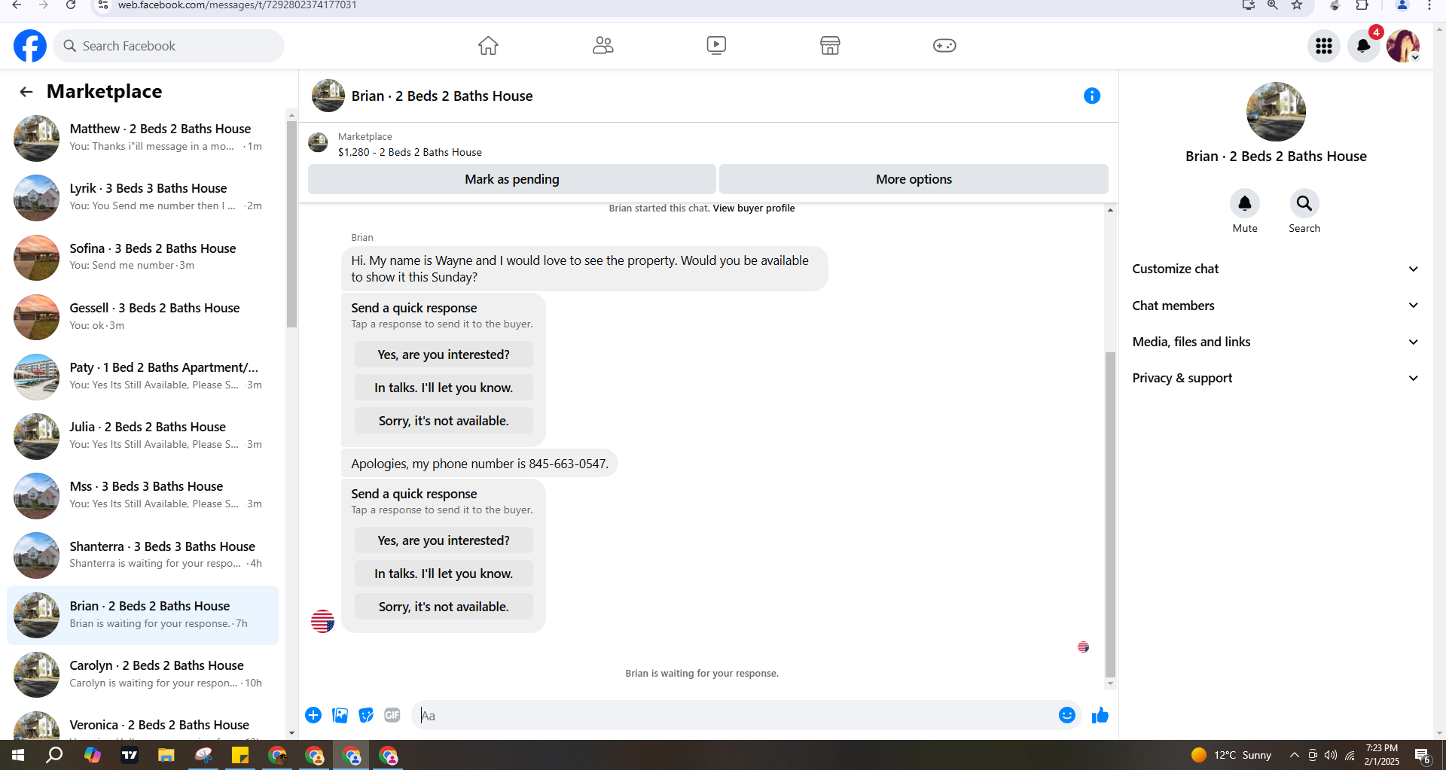Open notifications bell with red badge

pos(1364,47)
